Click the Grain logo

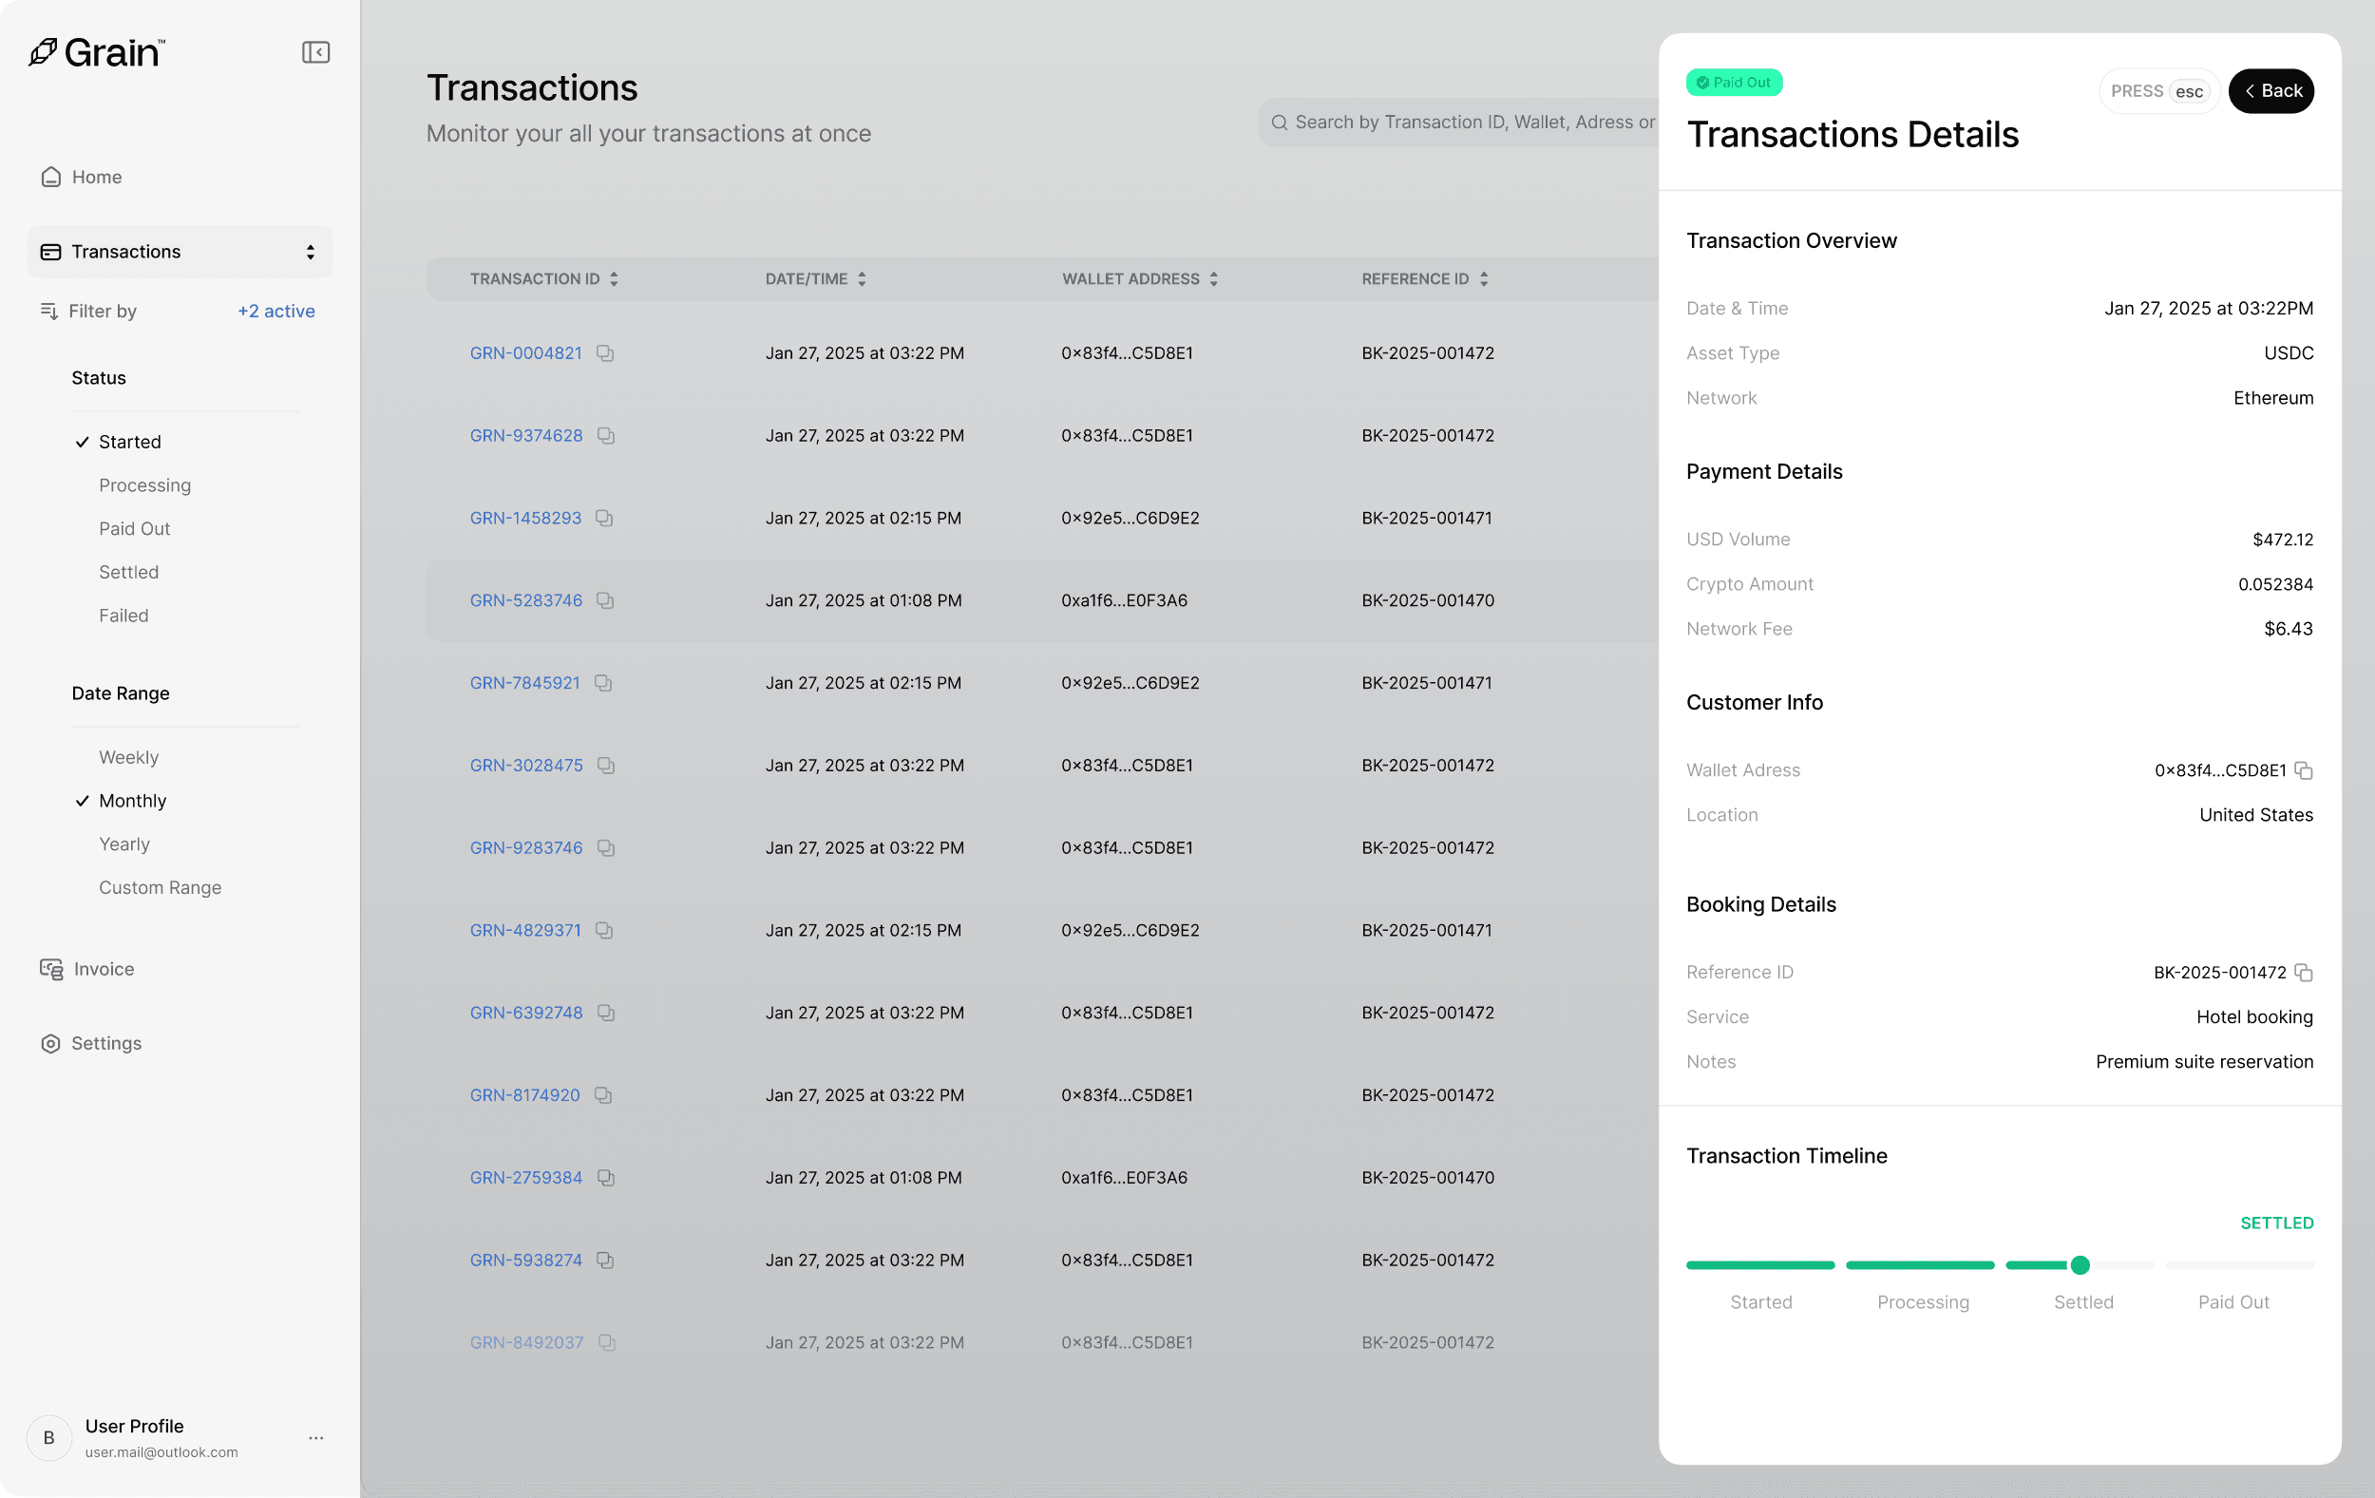pyautogui.click(x=97, y=52)
